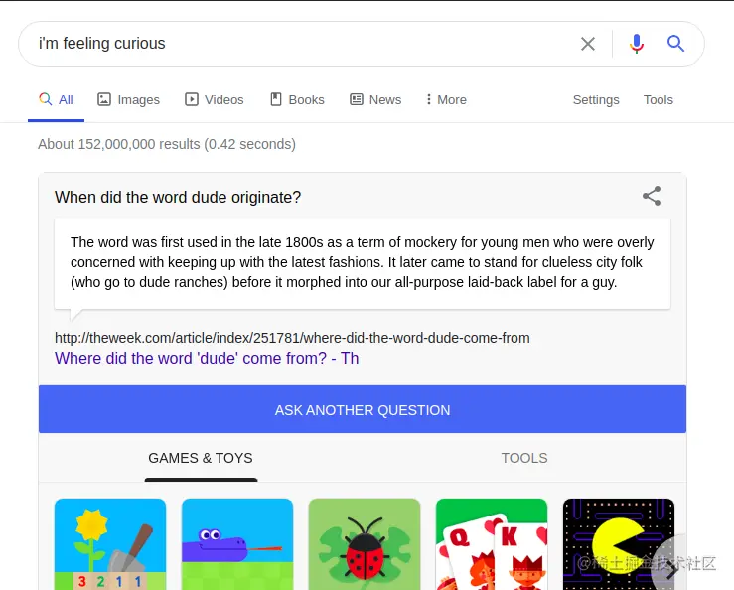
Task: Switch to the Tools tab in card
Action: 524,458
